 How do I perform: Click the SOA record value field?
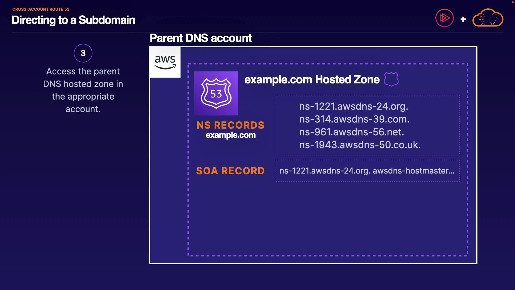point(367,171)
